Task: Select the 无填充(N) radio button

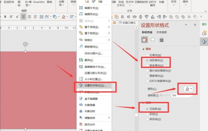Action: (147, 55)
